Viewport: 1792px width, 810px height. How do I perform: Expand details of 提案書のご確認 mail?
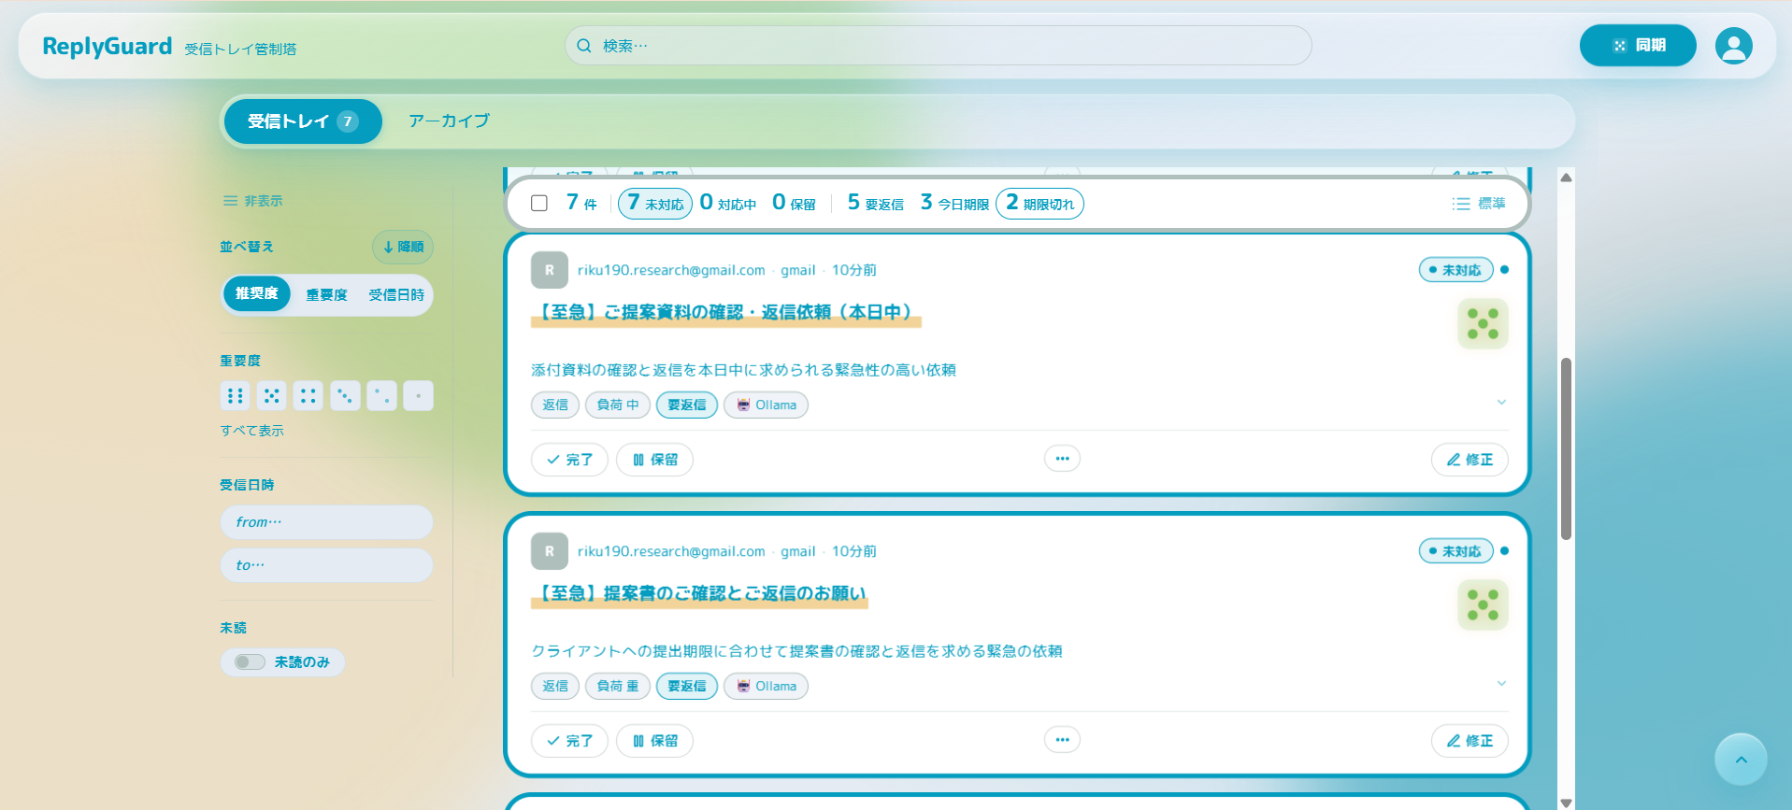coord(1501,684)
